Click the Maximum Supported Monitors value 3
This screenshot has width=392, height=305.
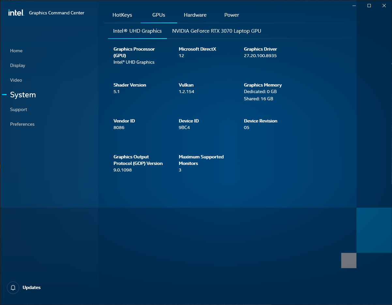coord(180,170)
